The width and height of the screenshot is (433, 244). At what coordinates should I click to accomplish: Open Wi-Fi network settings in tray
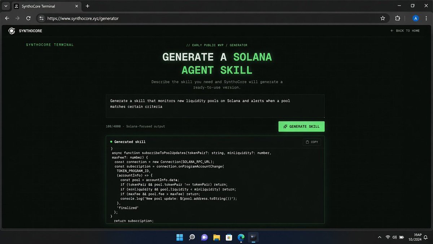pyautogui.click(x=388, y=237)
